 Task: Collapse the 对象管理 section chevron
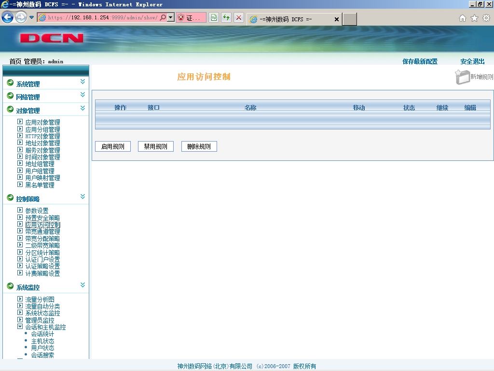pos(82,108)
